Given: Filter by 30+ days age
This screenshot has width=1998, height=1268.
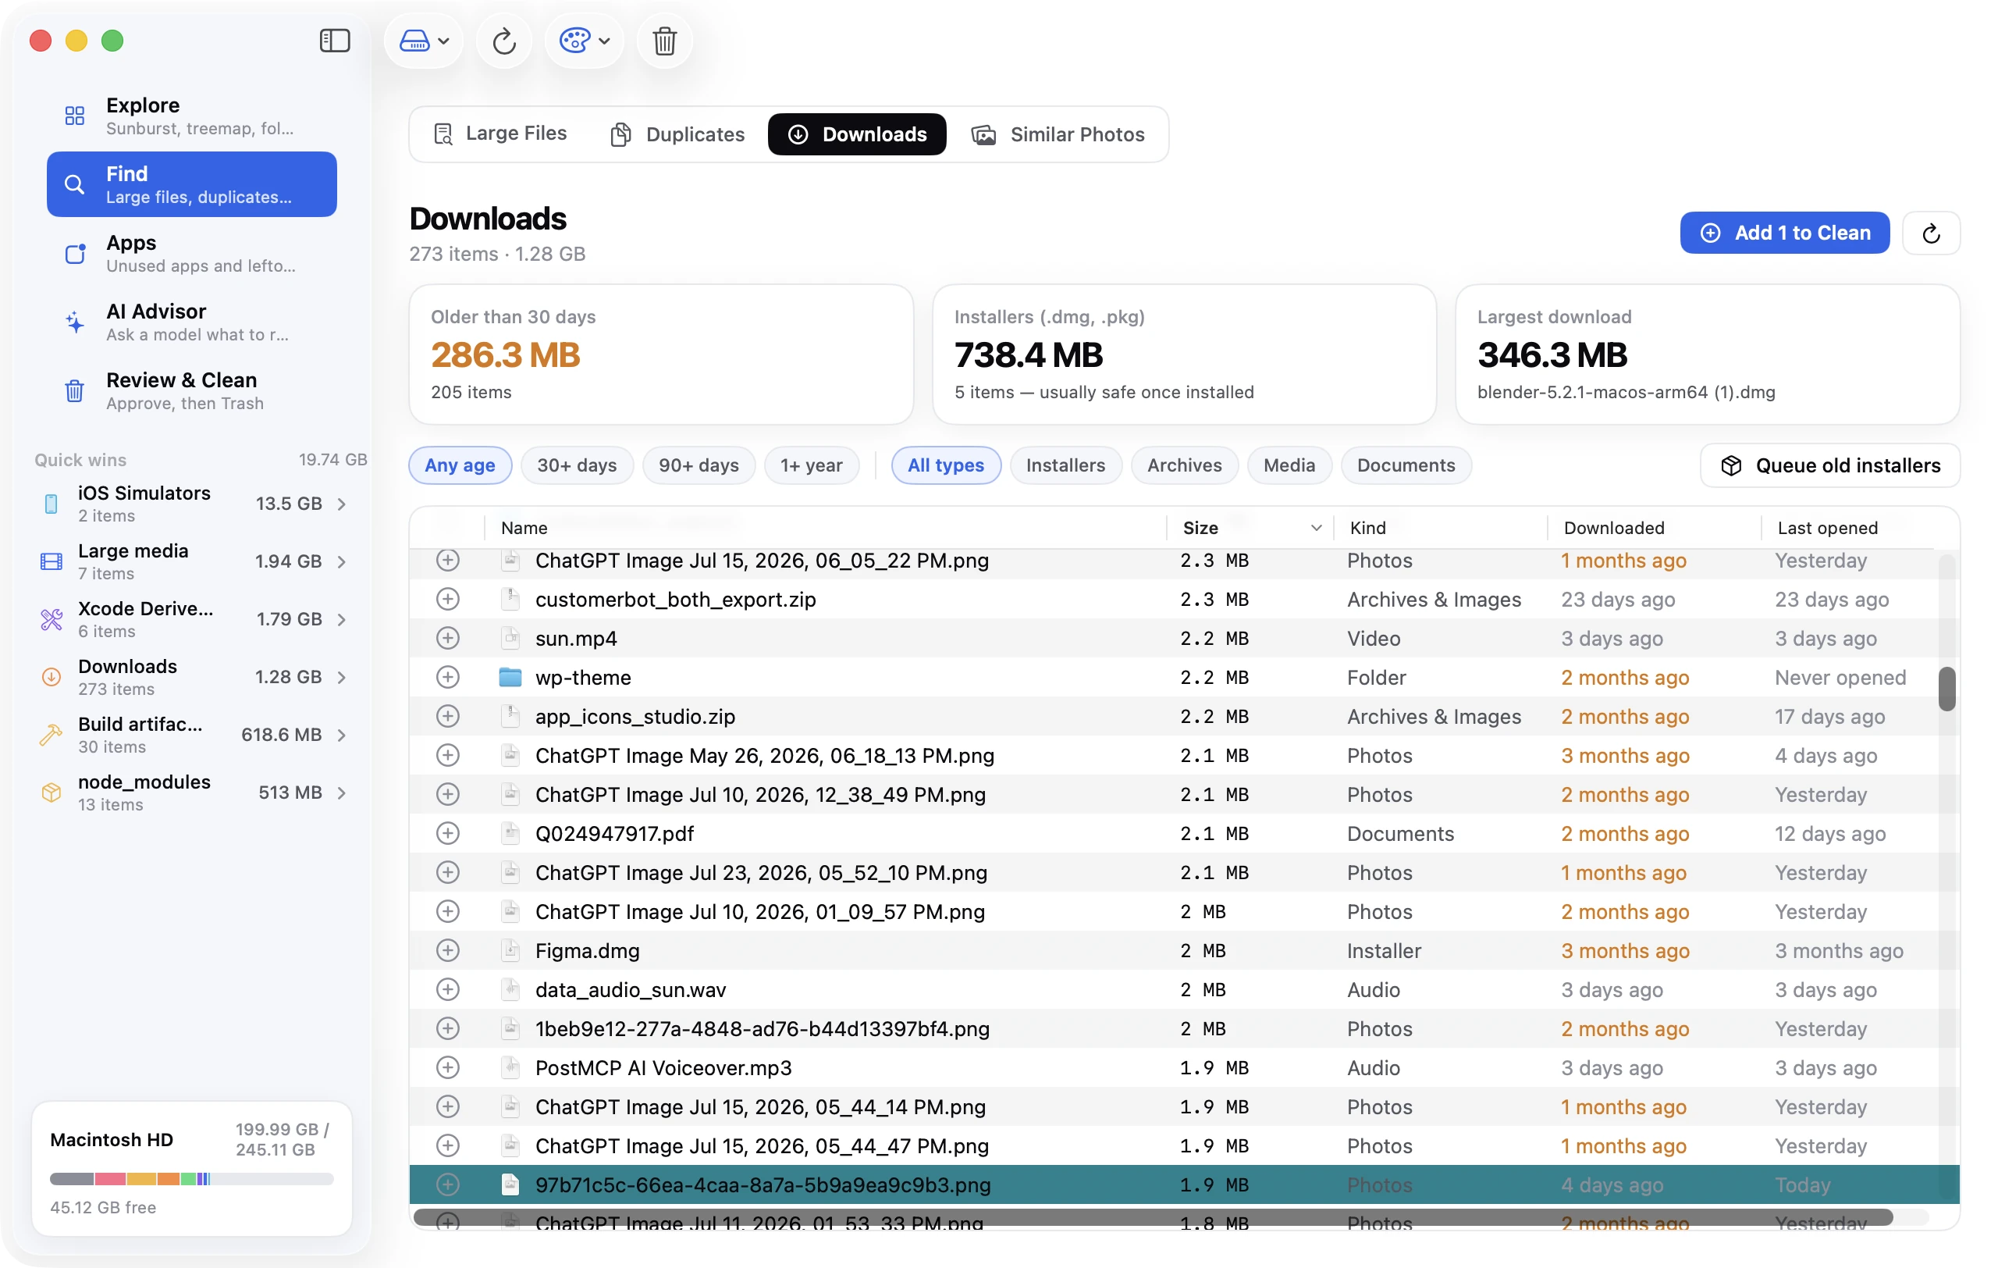Looking at the screenshot, I should point(577,465).
